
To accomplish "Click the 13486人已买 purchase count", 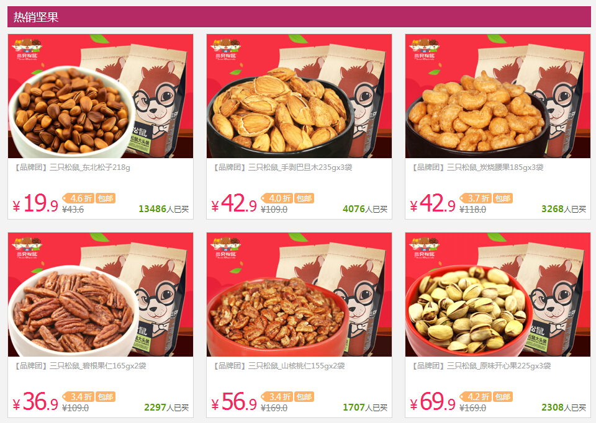I will point(164,209).
